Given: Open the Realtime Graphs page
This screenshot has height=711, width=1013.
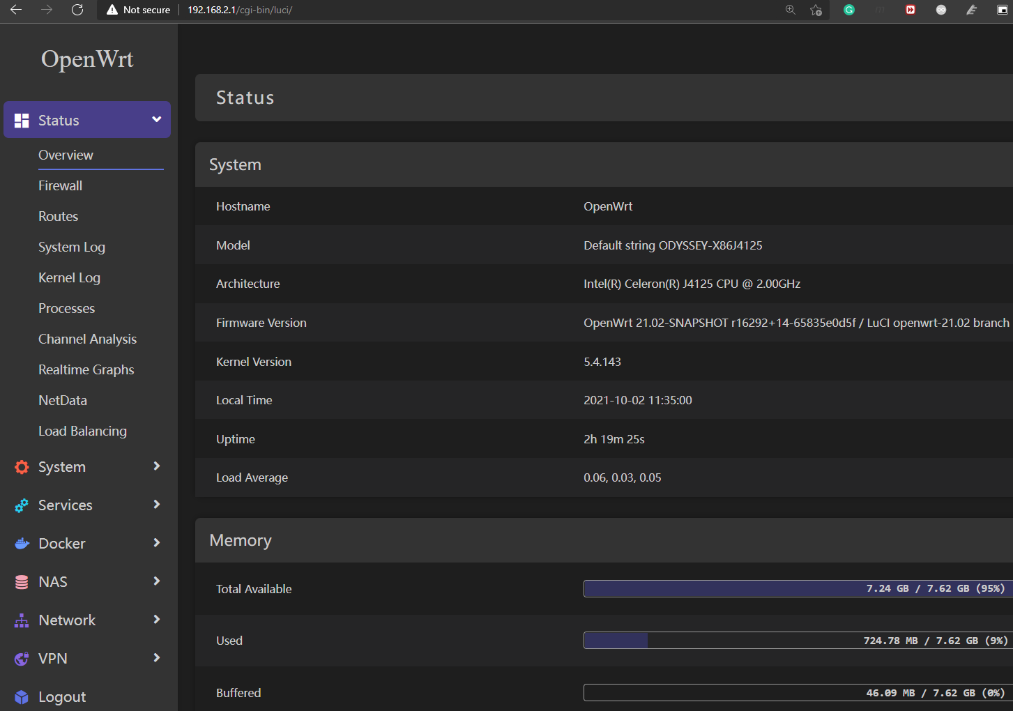Looking at the screenshot, I should (x=86, y=369).
